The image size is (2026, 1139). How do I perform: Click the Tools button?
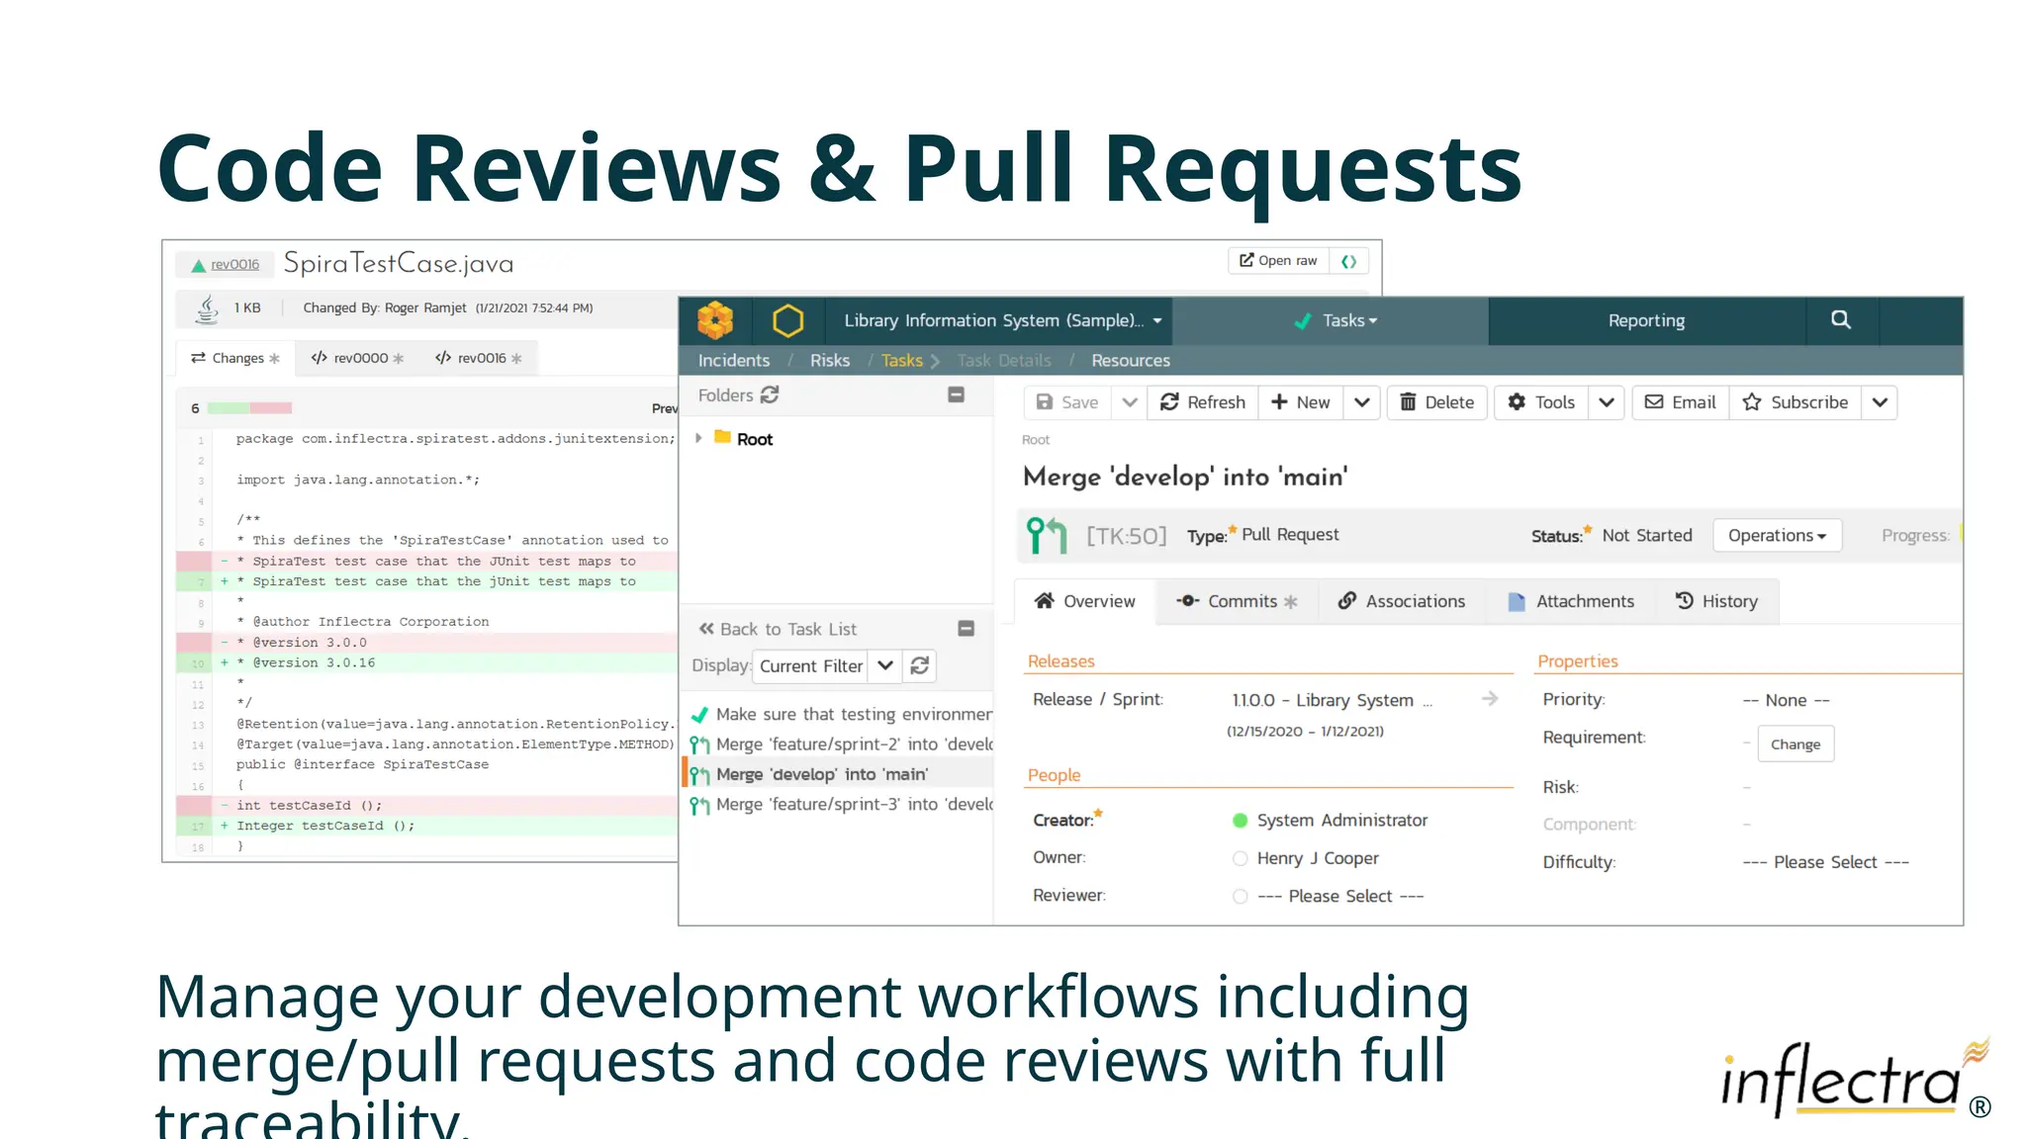pyautogui.click(x=1541, y=402)
